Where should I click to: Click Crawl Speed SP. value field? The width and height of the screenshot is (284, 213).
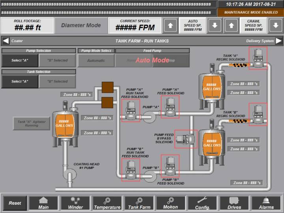click(253, 26)
